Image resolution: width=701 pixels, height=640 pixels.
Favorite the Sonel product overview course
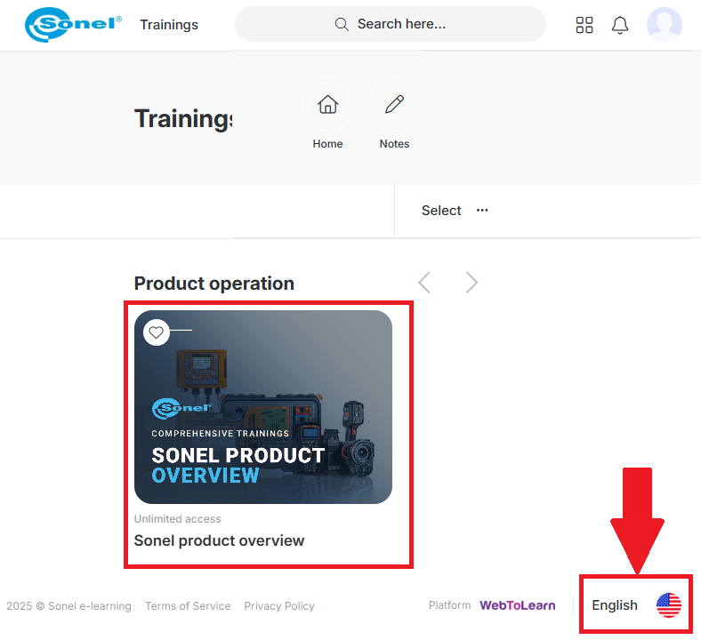[157, 332]
